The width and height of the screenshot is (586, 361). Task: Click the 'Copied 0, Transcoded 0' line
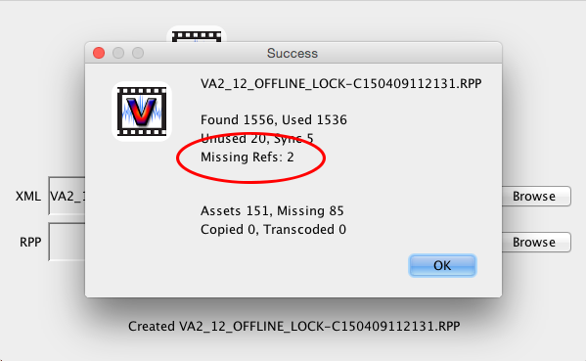(x=273, y=230)
